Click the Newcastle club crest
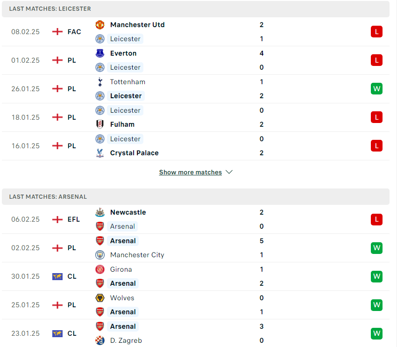397x347 pixels. (x=100, y=212)
